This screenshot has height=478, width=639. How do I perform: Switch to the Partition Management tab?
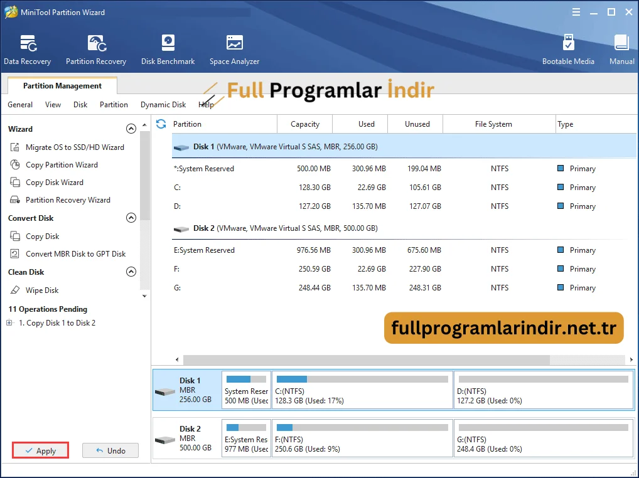(x=62, y=85)
